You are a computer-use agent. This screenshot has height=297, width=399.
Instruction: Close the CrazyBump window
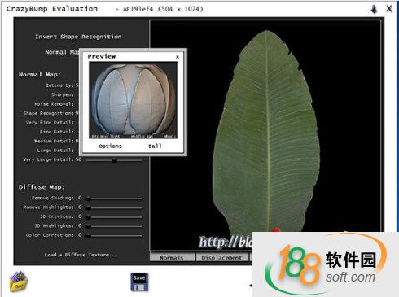point(389,9)
